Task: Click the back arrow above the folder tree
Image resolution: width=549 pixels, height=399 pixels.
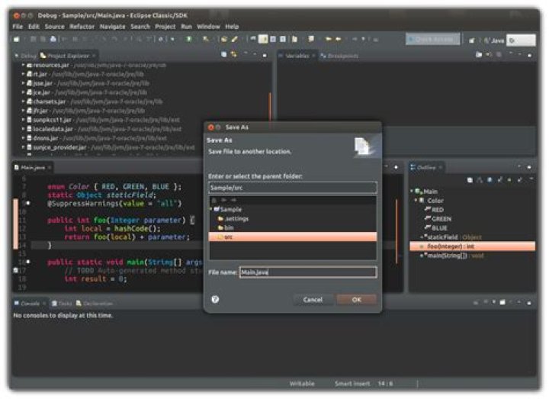Action: pyautogui.click(x=223, y=200)
